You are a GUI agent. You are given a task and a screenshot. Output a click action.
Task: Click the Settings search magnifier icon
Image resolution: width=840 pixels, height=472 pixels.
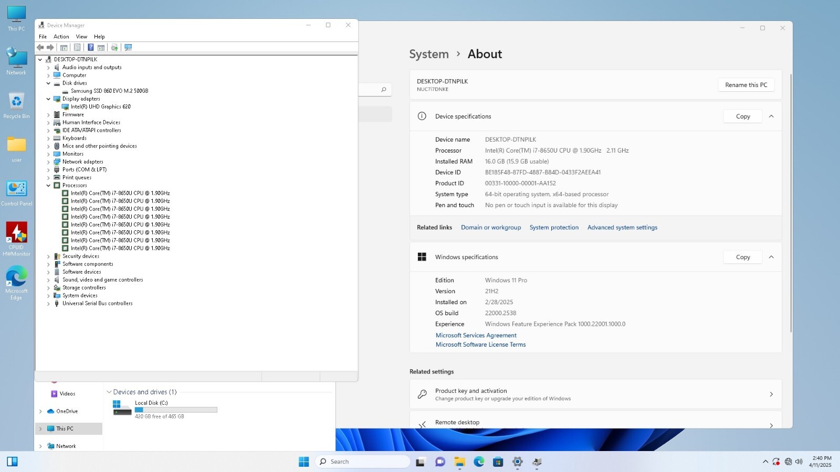coord(384,90)
